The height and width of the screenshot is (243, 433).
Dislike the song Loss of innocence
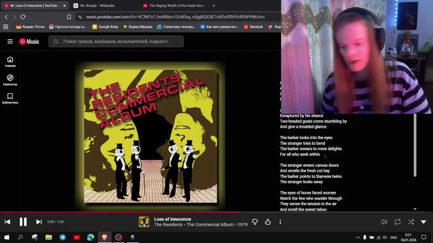pyautogui.click(x=255, y=222)
